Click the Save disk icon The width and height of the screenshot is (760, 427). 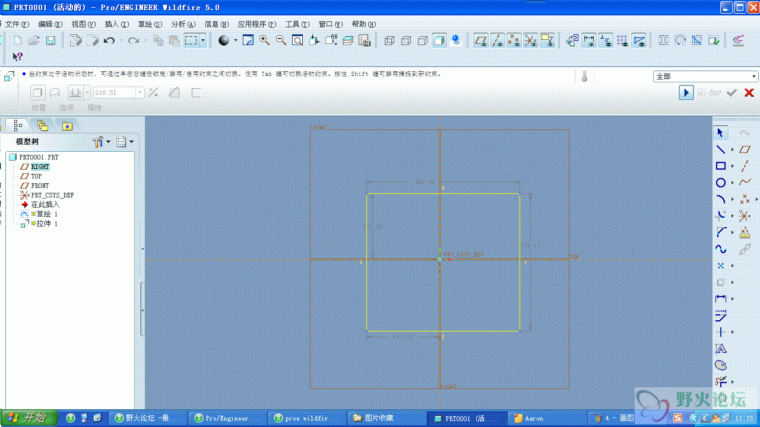coord(50,40)
